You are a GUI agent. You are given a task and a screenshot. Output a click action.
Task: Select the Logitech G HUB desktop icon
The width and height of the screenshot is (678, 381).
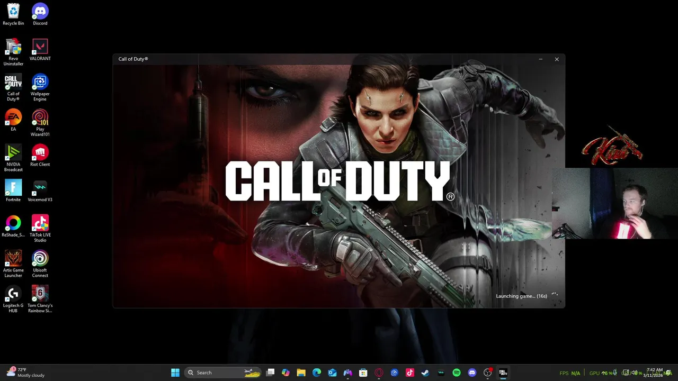coord(13,299)
